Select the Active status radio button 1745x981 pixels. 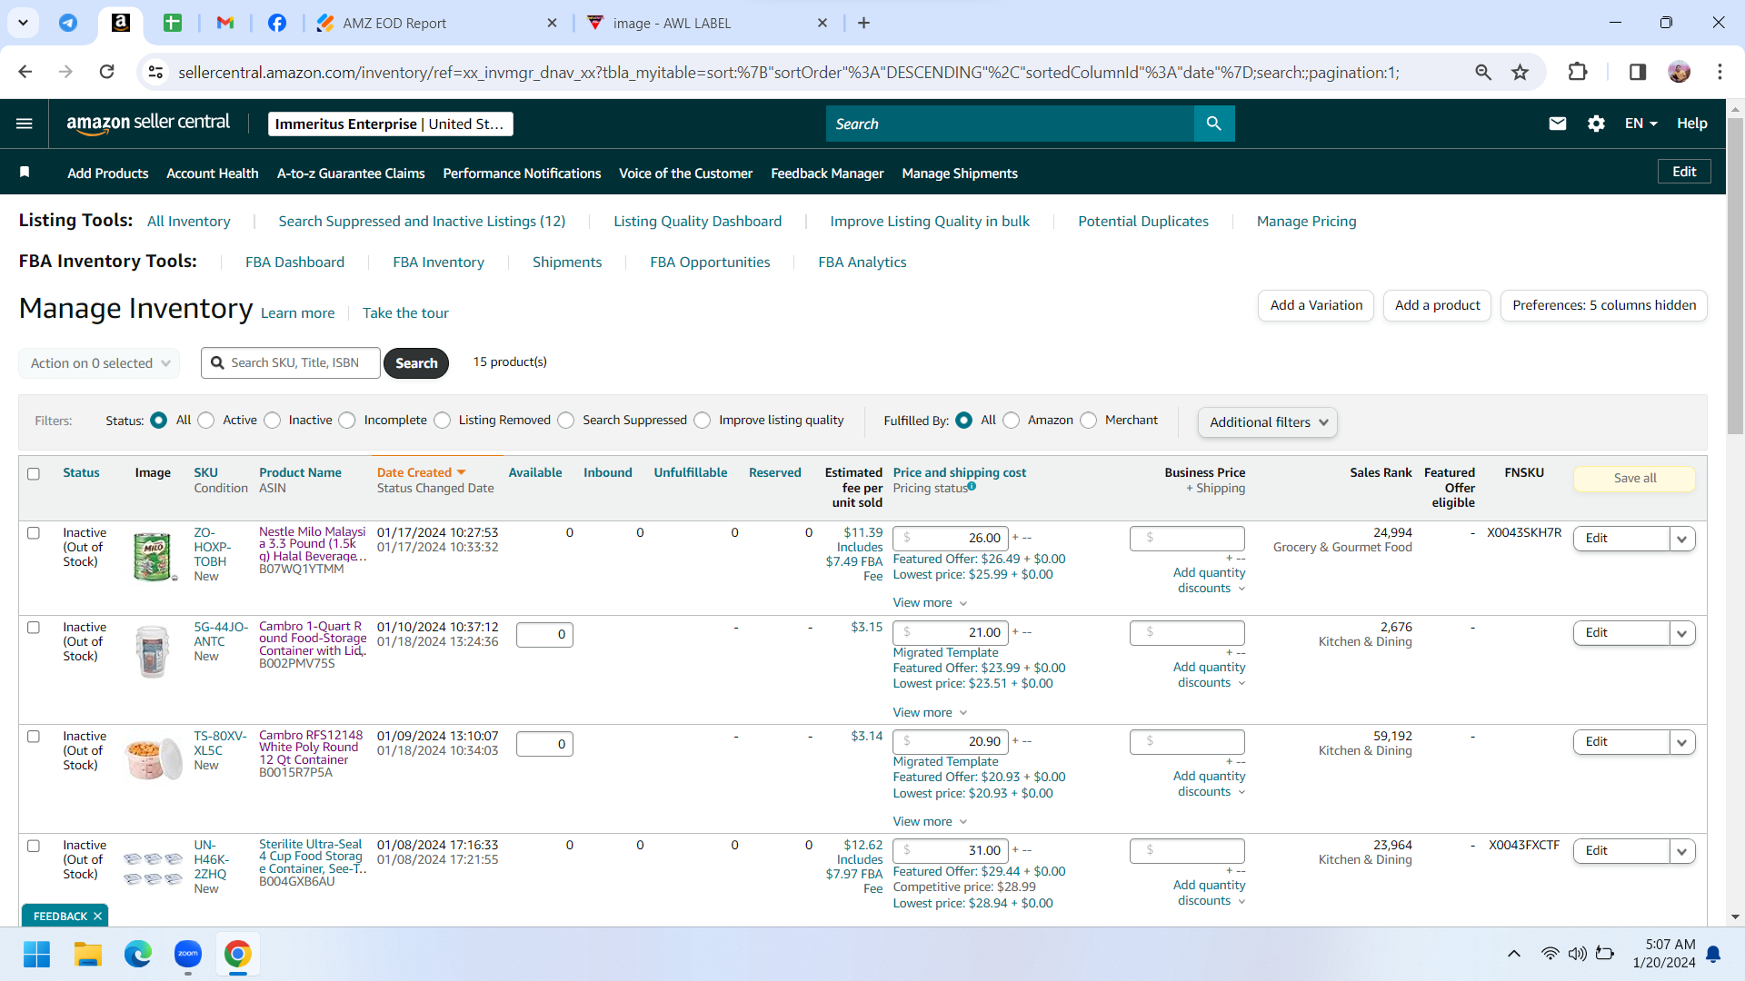(x=206, y=420)
